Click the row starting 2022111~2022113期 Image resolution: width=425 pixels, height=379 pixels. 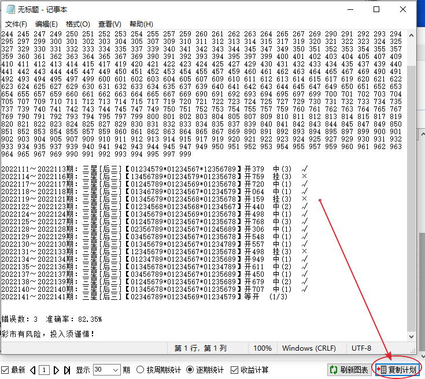pyautogui.click(x=154, y=169)
